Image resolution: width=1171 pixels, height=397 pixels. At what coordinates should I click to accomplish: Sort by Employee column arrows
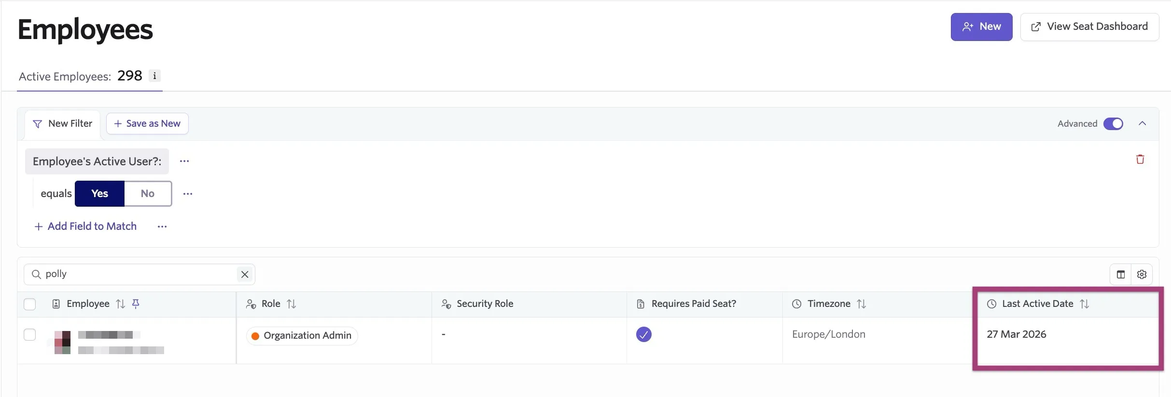(x=121, y=304)
